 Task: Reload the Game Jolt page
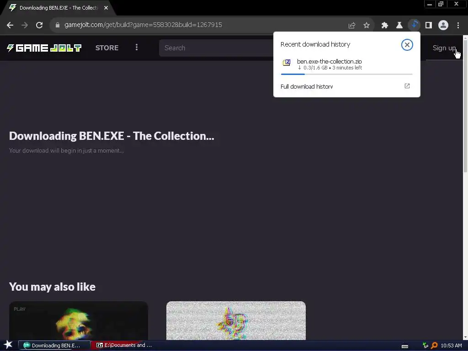39,25
